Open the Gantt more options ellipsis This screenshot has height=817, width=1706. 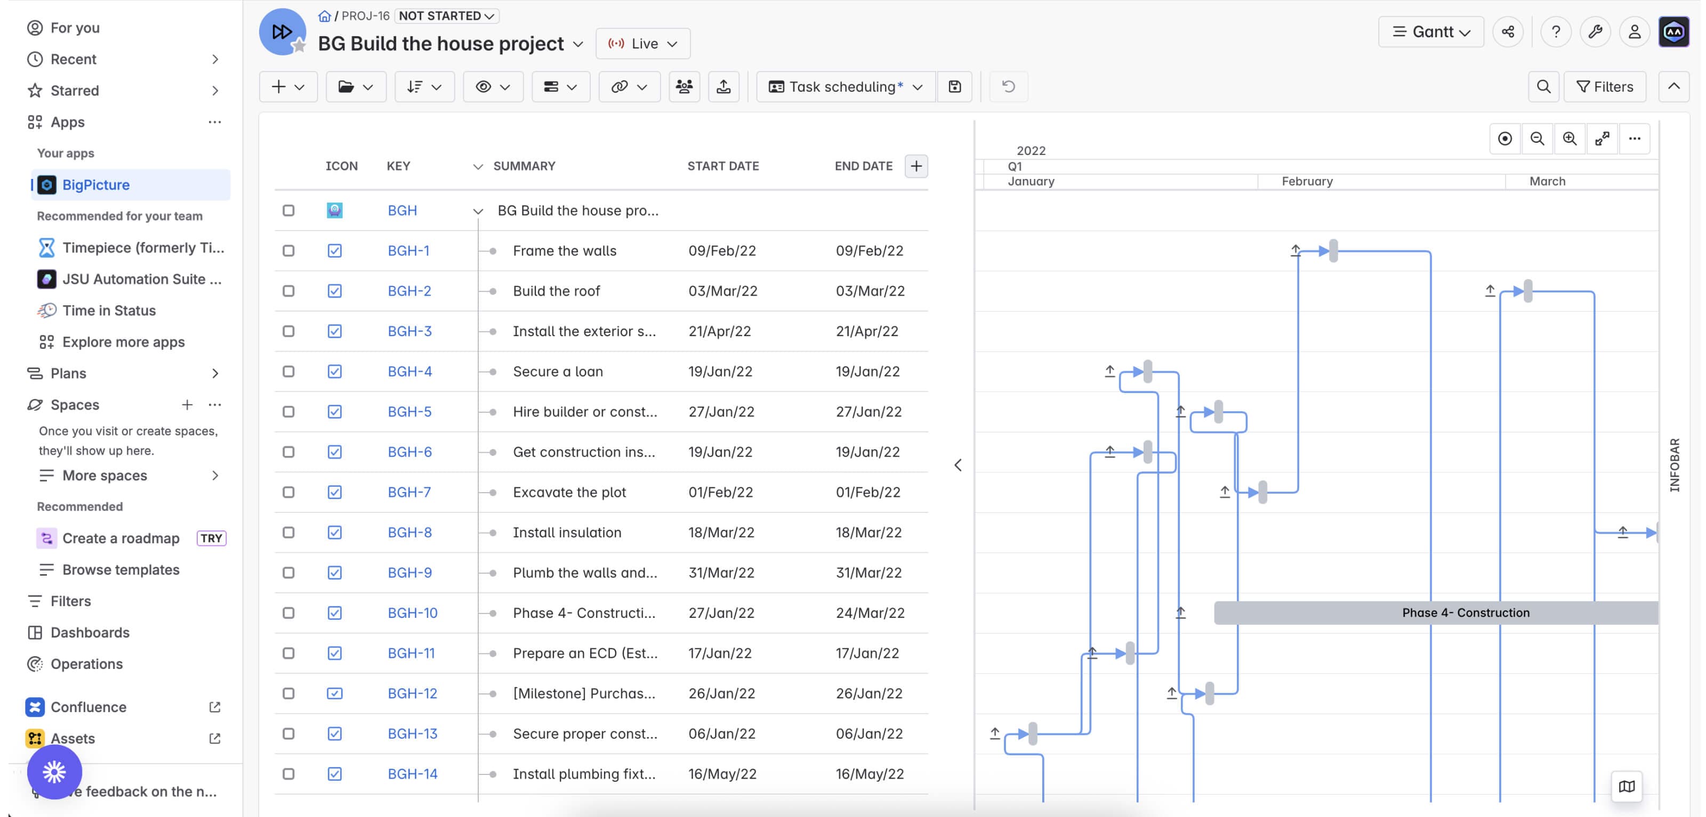[1635, 139]
